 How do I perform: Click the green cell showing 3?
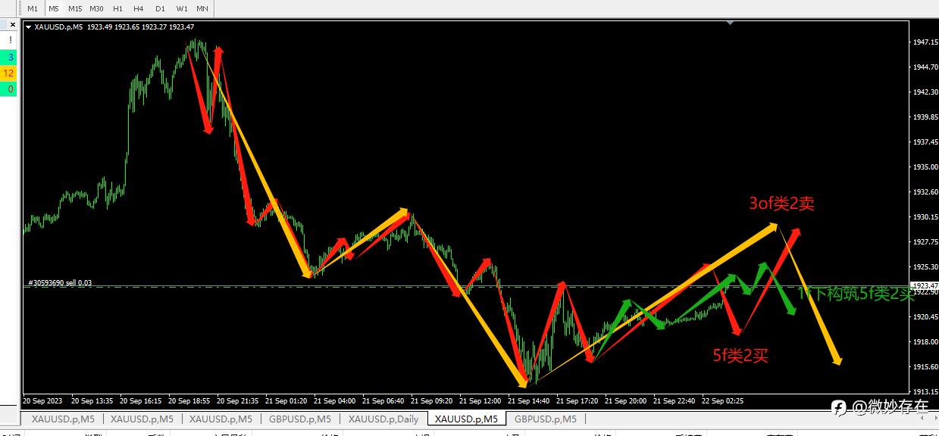click(x=9, y=57)
